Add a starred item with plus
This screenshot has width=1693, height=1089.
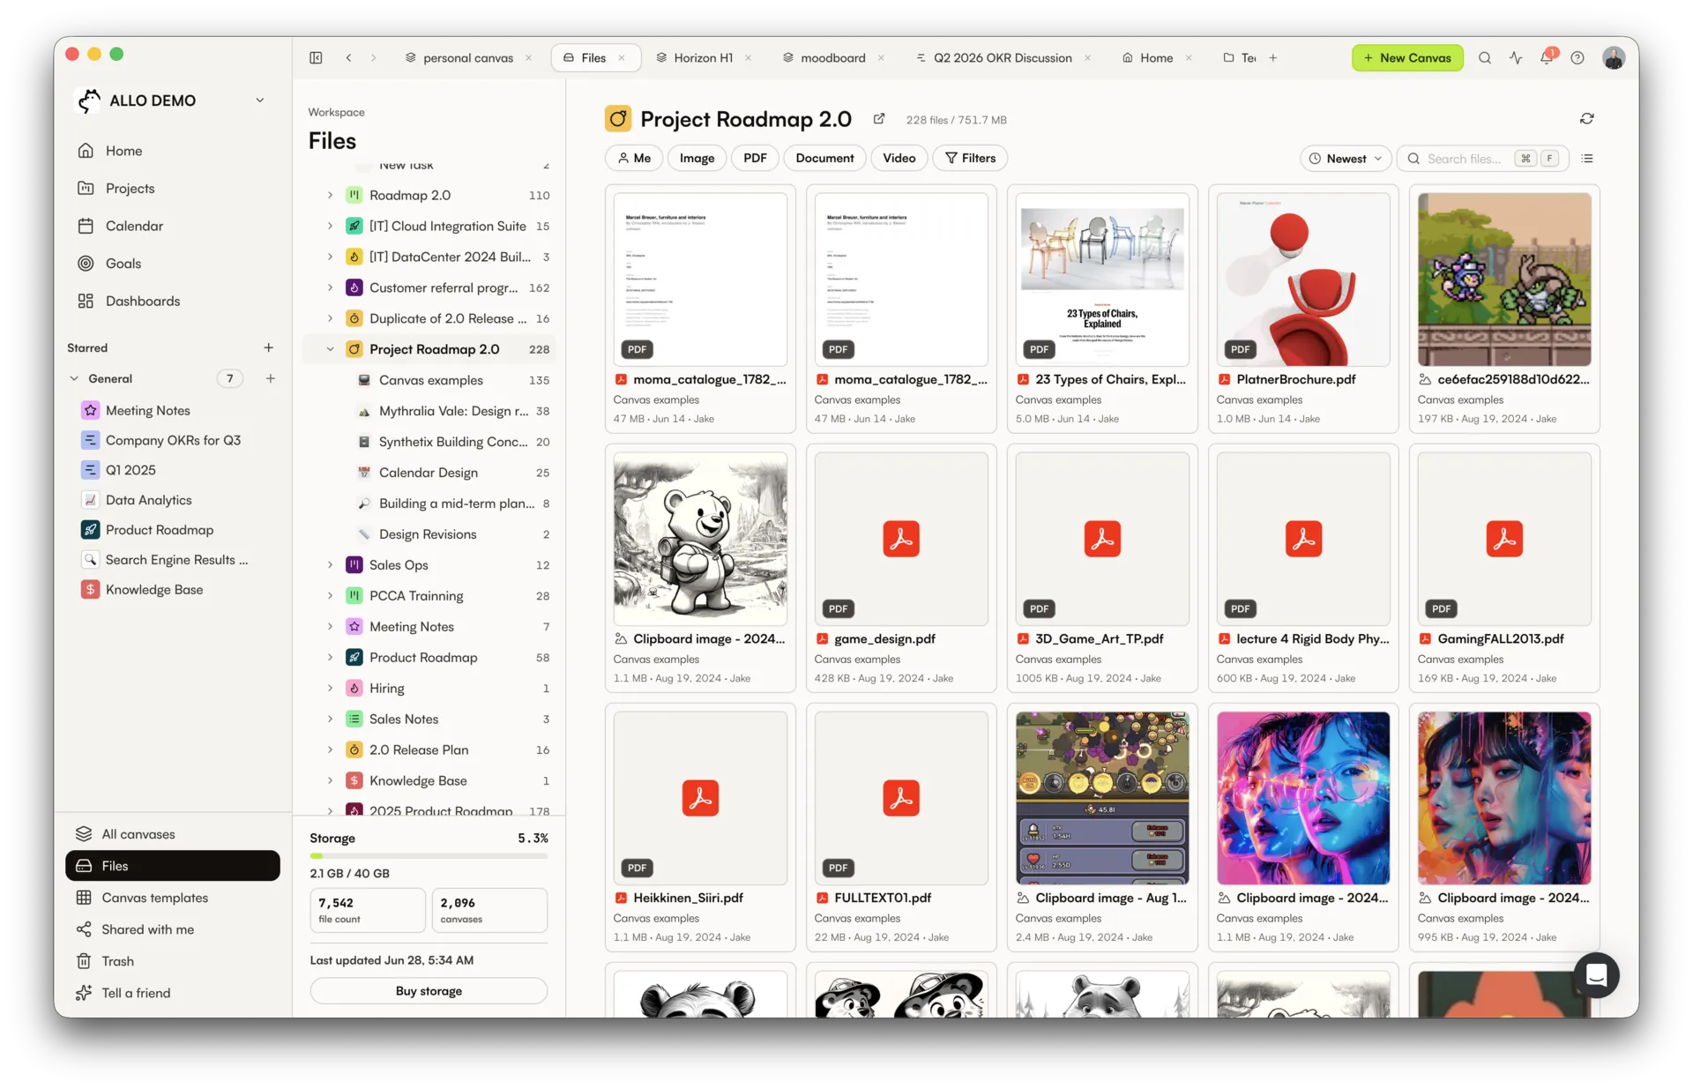pyautogui.click(x=269, y=348)
